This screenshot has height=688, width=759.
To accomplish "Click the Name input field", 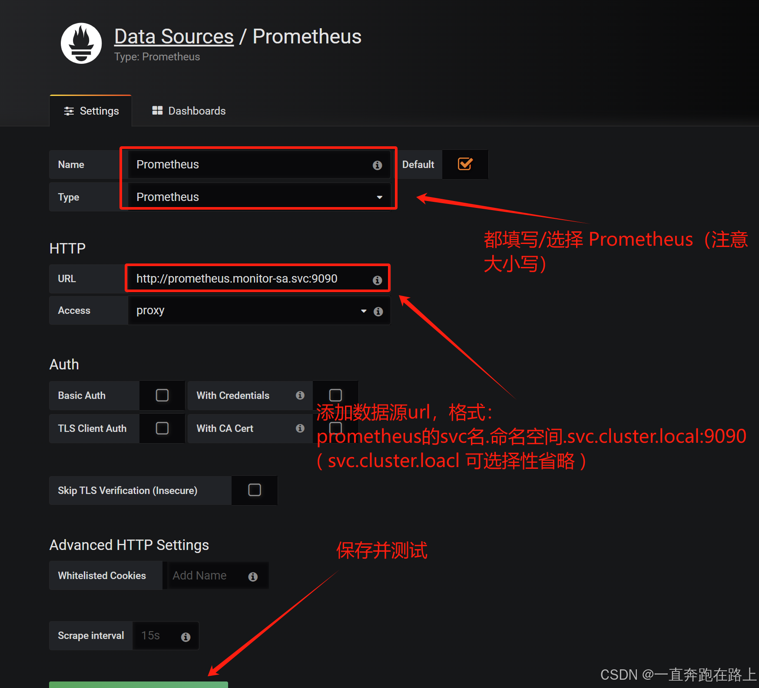I will 259,165.
